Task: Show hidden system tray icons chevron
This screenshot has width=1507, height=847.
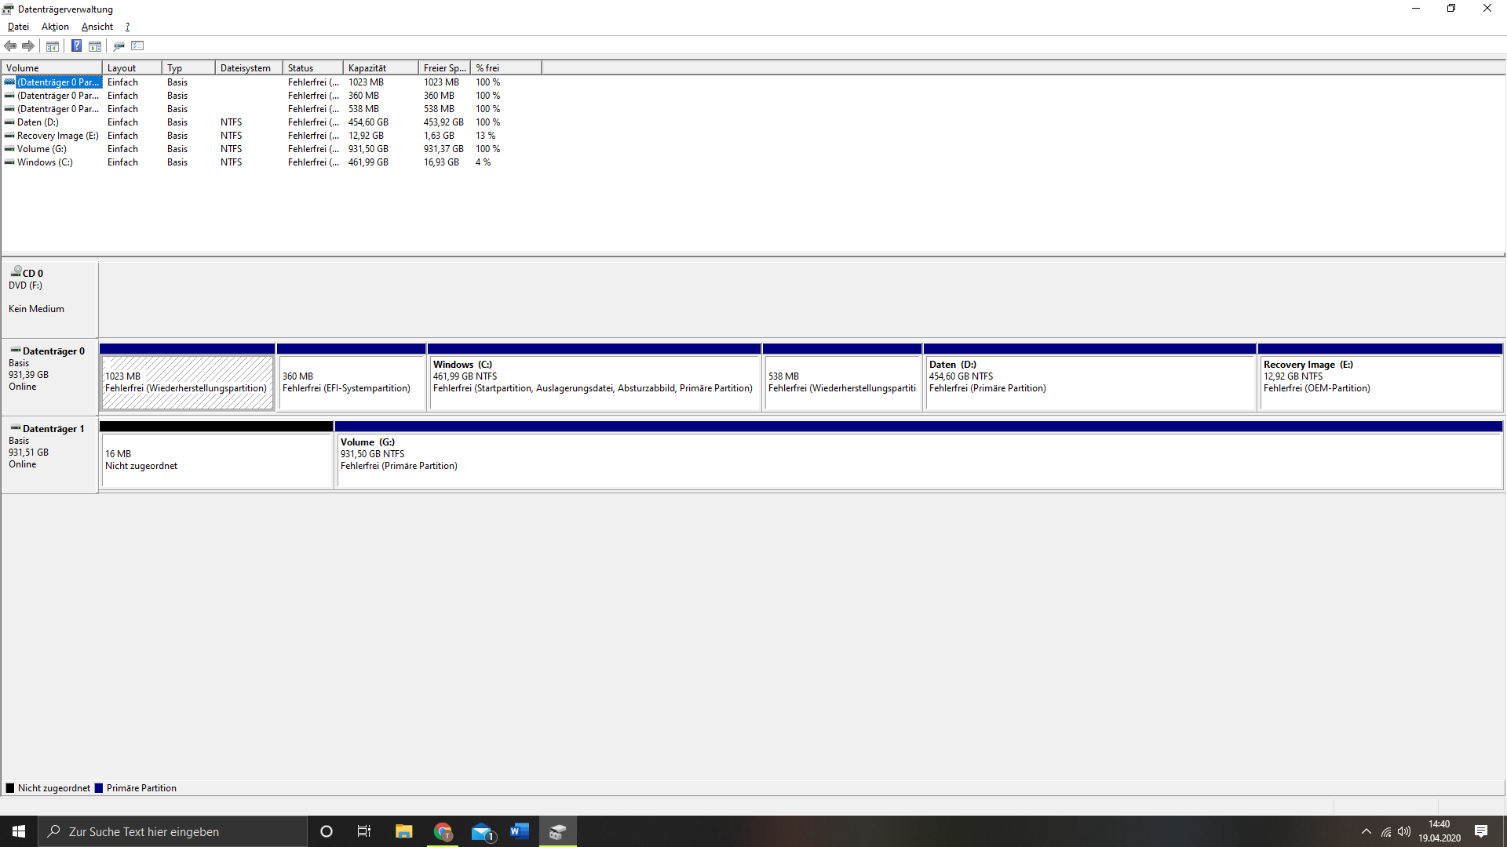Action: click(x=1367, y=831)
